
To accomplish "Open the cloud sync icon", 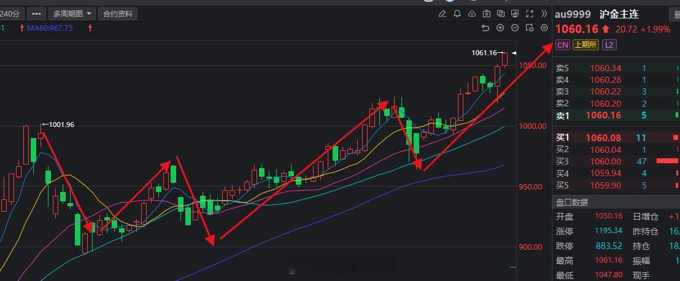I will pyautogui.click(x=472, y=14).
